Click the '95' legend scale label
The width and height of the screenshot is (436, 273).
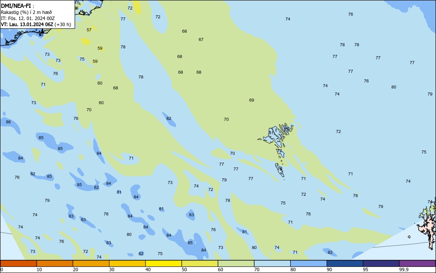pos(365,270)
